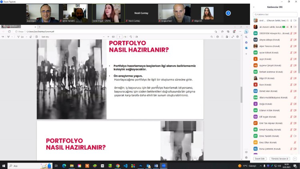Image resolution: width=300 pixels, height=169 pixels.
Task: Click Seslı oku read aloud button
Action: coord(45,37)
